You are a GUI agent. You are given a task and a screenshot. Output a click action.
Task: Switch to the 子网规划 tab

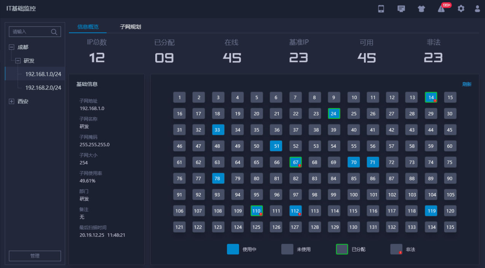[x=131, y=27]
